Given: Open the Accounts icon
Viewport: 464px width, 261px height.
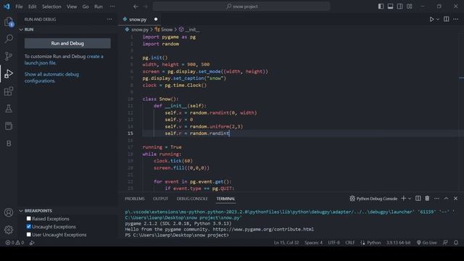Looking at the screenshot, I should coord(9,212).
